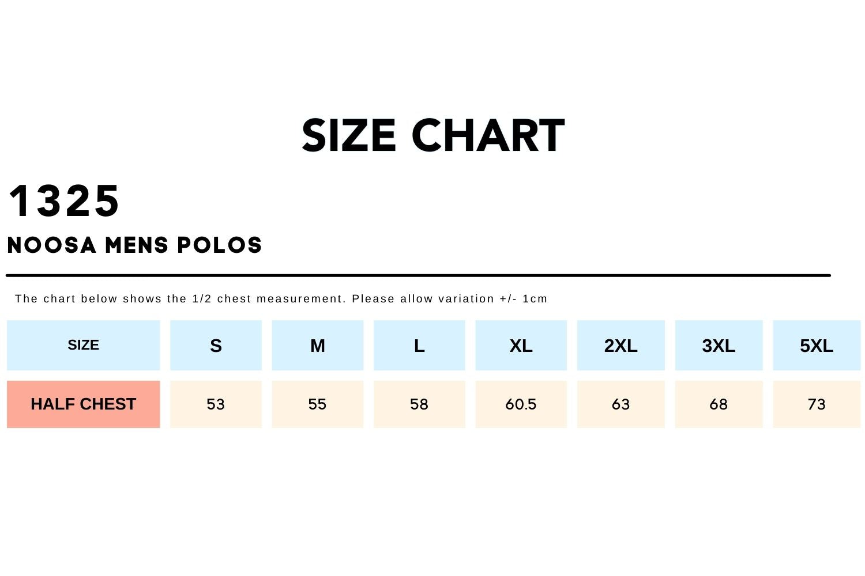Select the 58 measurement cell

[419, 404]
